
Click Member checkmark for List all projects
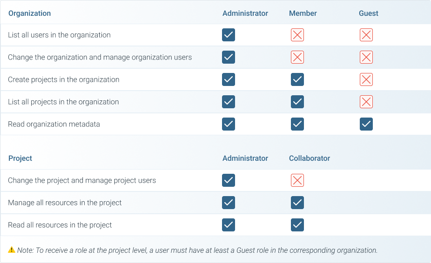pos(297,102)
